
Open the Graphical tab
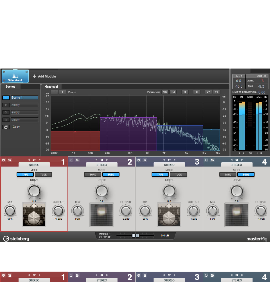(x=51, y=87)
